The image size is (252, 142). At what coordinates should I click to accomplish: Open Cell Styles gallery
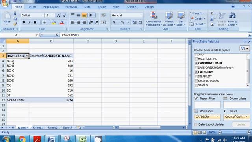(x=181, y=19)
